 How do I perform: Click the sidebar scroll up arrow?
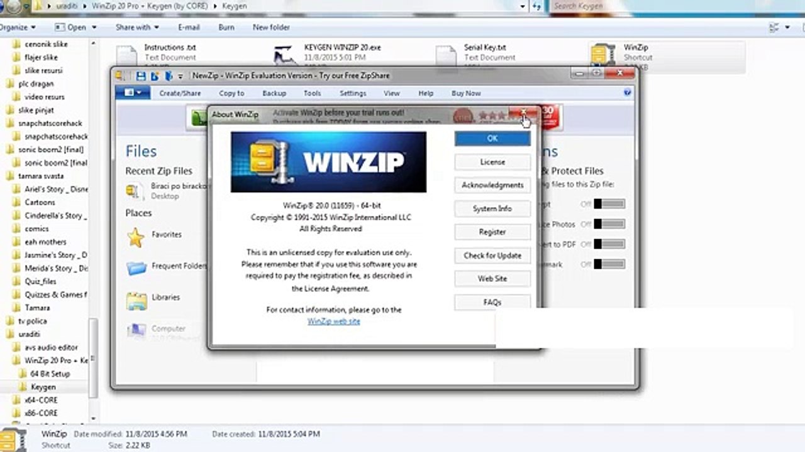tap(93, 43)
